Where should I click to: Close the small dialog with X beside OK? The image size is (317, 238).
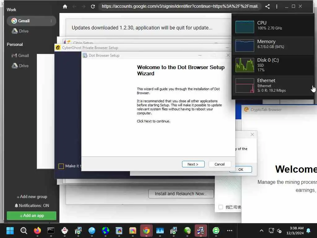pos(252,134)
